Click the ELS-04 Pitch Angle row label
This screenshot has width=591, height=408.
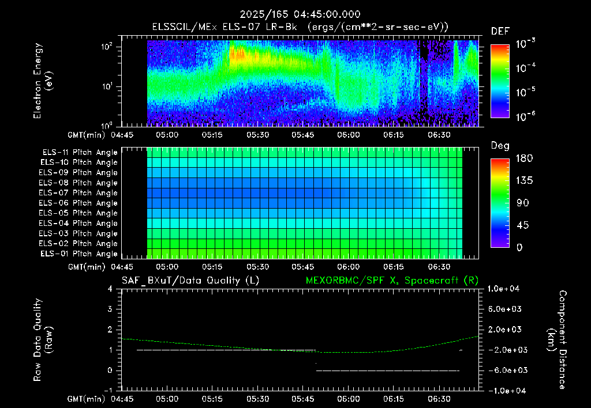[x=78, y=223]
